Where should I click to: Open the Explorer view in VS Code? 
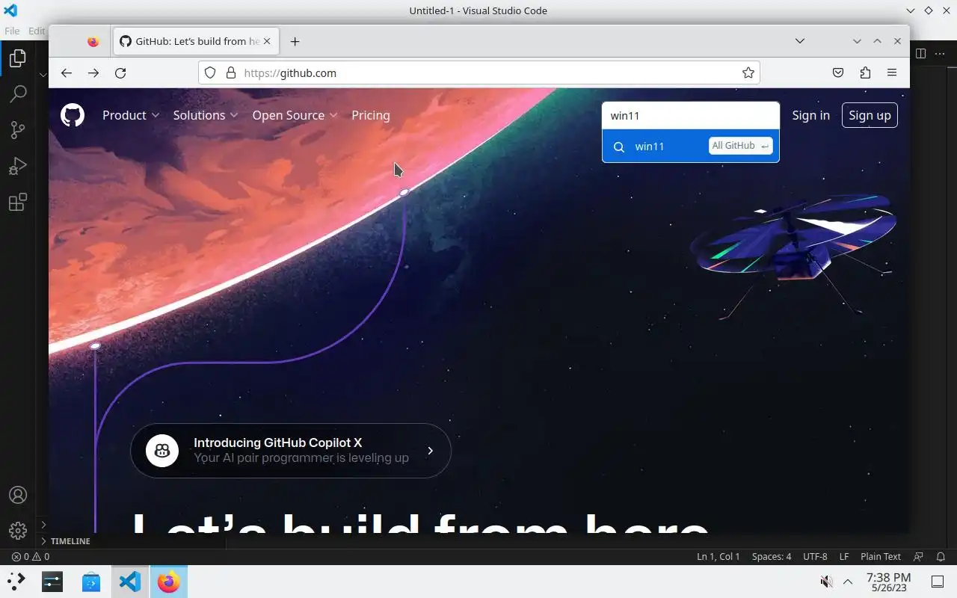click(x=18, y=58)
